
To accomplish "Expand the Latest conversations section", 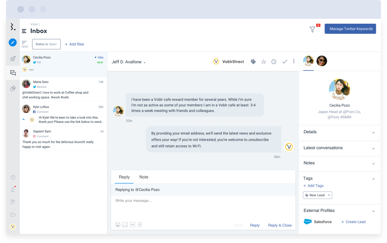I will pyautogui.click(x=339, y=148).
